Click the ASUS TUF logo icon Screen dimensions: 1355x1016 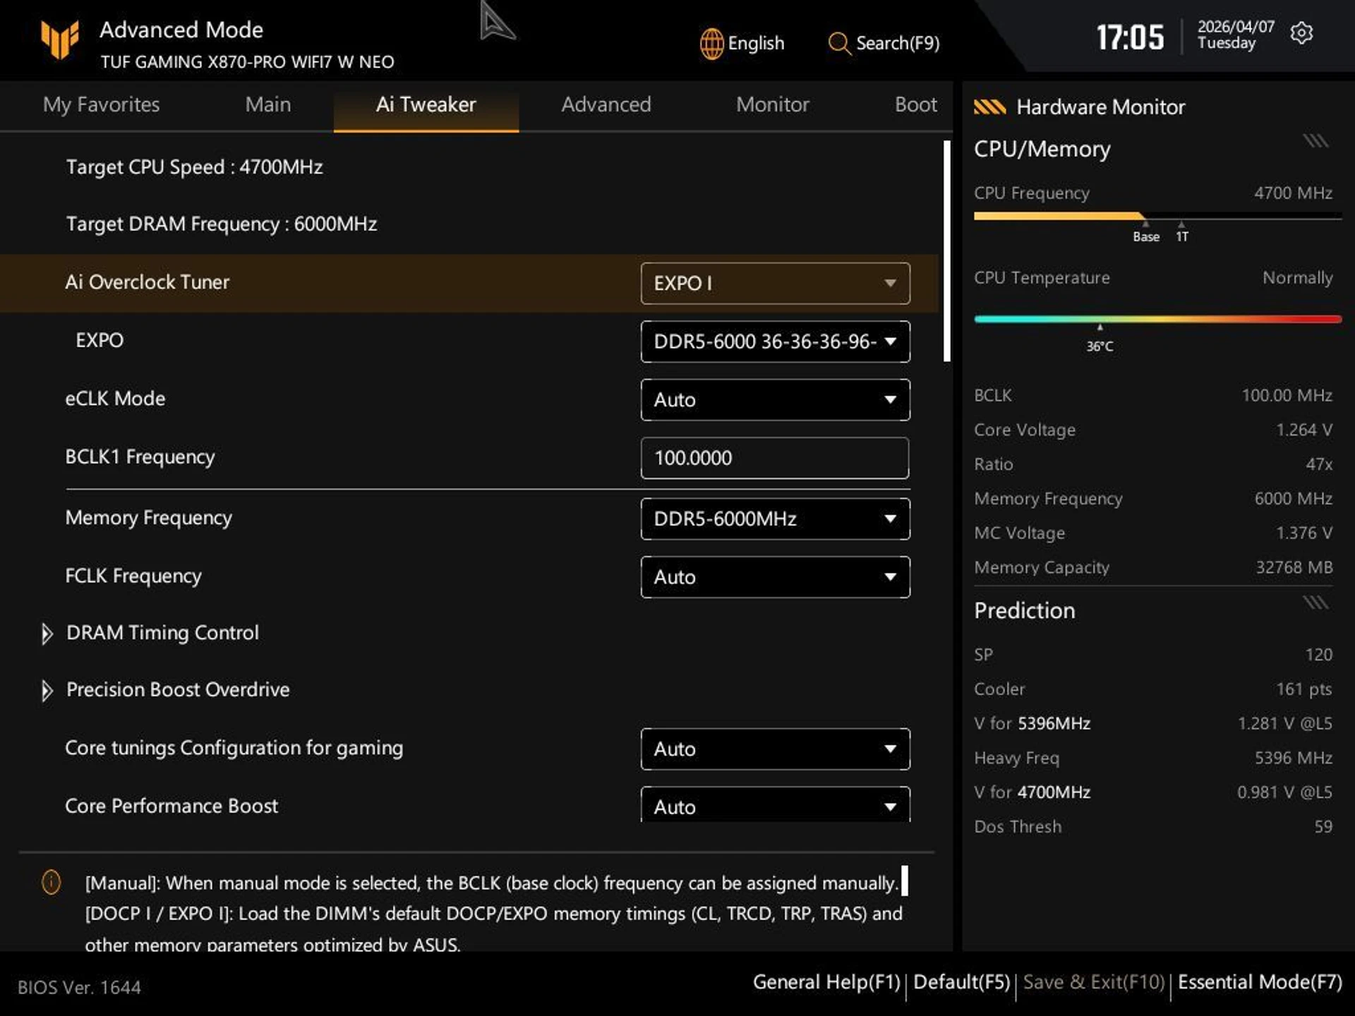(x=60, y=39)
